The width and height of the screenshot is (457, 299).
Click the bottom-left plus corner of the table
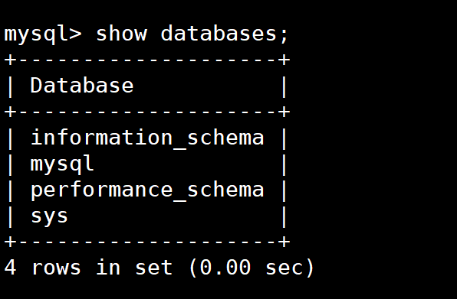pyautogui.click(x=10, y=242)
